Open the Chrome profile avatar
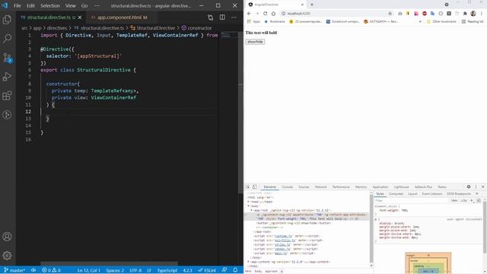The image size is (487, 274). pyautogui.click(x=473, y=14)
